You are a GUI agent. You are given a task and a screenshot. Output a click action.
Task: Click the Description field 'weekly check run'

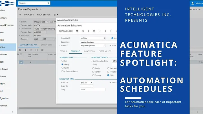(x=98, y=42)
